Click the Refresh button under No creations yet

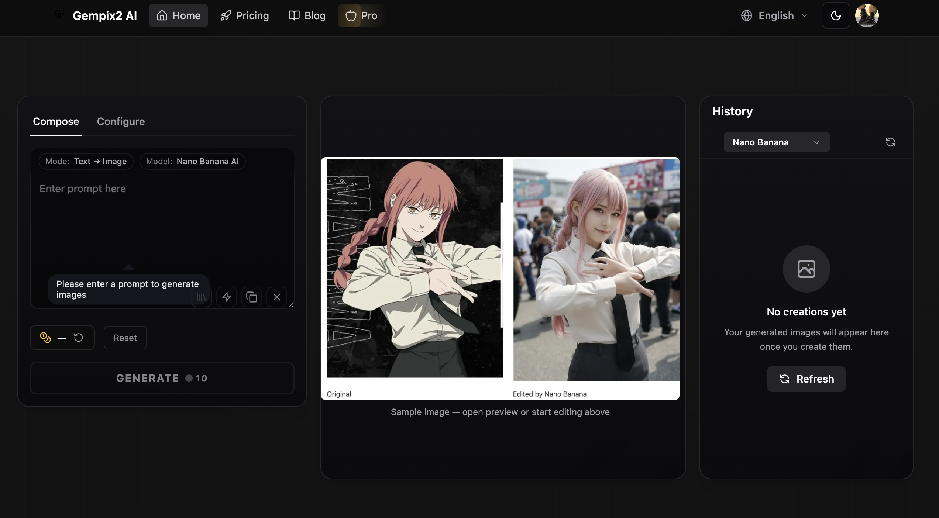pos(806,379)
